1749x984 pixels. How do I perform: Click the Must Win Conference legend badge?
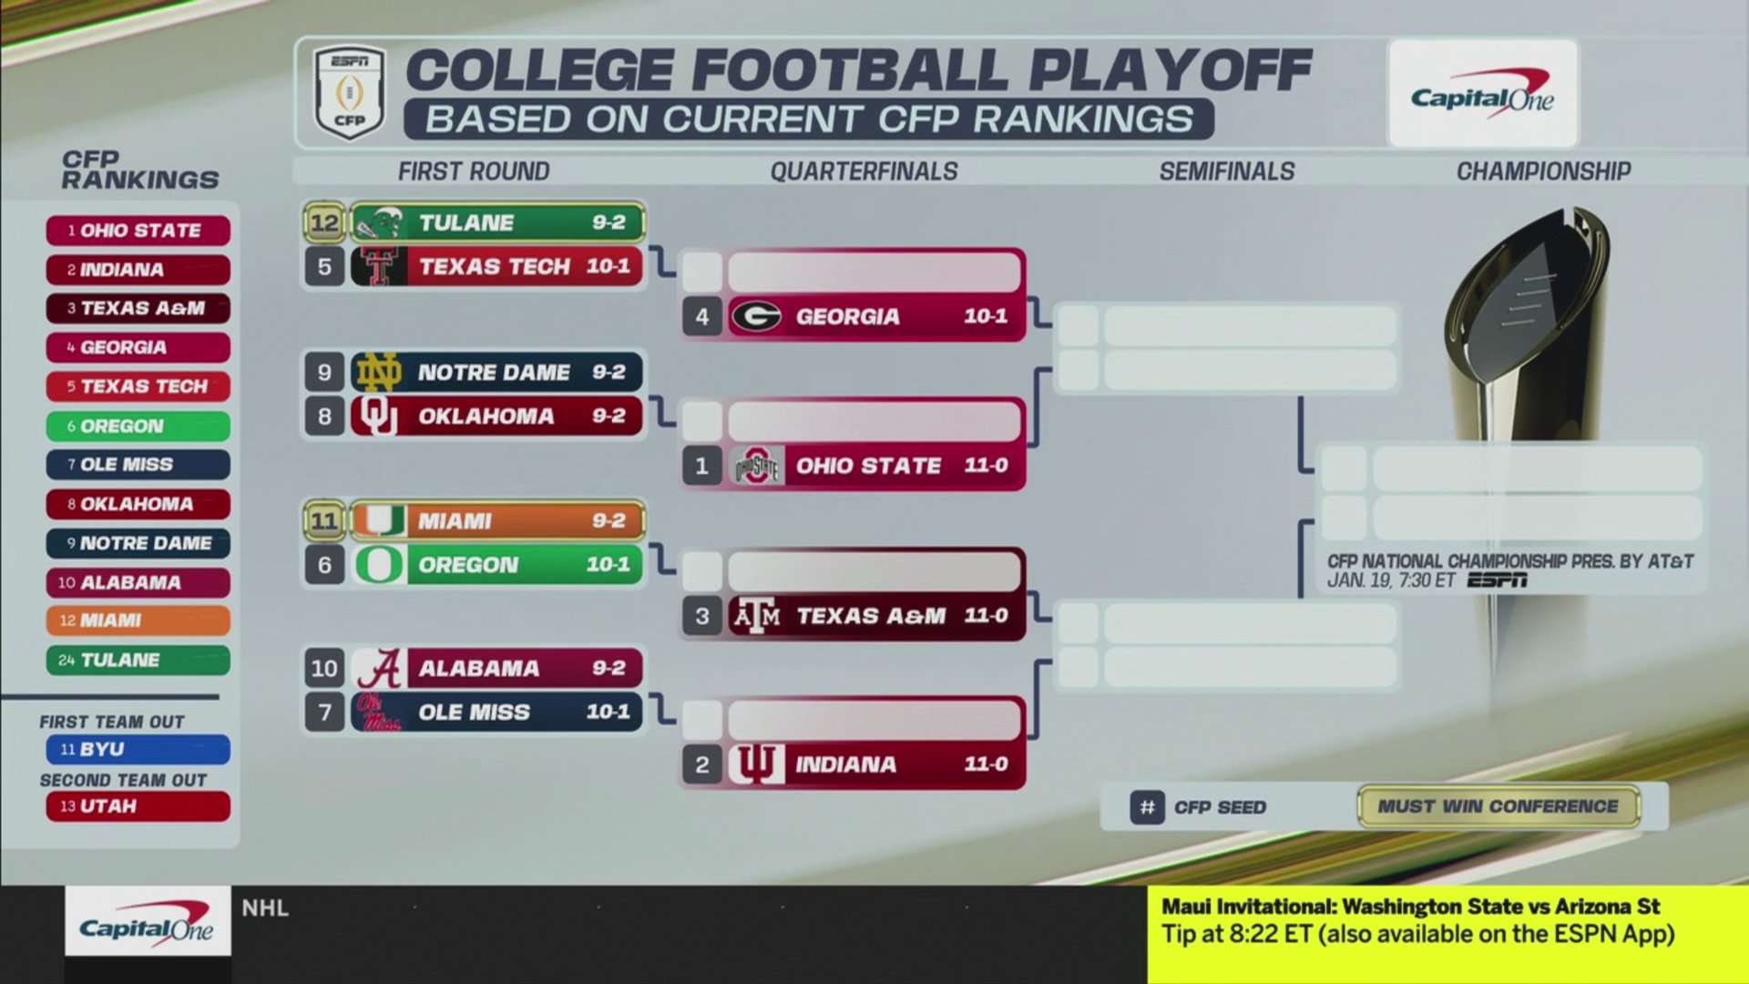pos(1498,806)
